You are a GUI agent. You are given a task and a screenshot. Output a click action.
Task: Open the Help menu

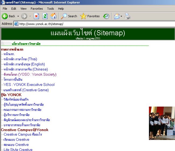[x=61, y=9]
